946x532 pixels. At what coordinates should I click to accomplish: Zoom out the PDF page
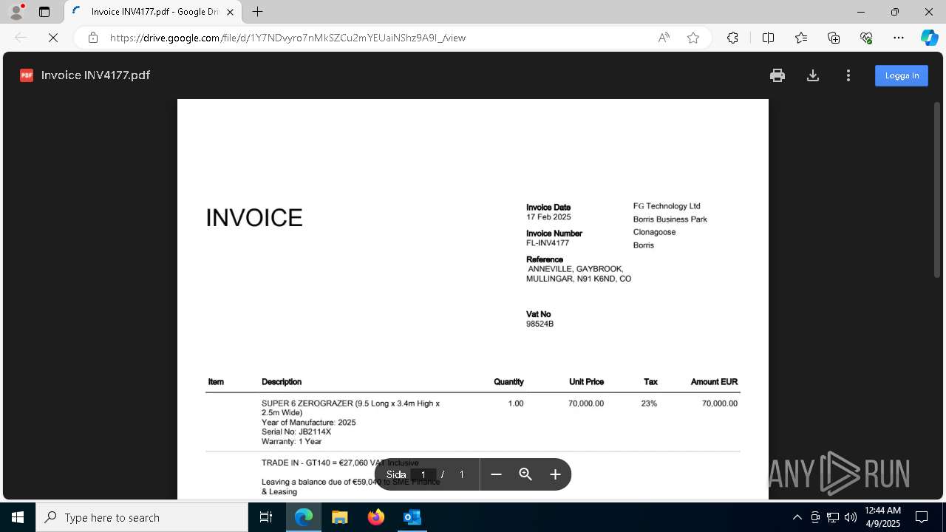click(x=496, y=474)
